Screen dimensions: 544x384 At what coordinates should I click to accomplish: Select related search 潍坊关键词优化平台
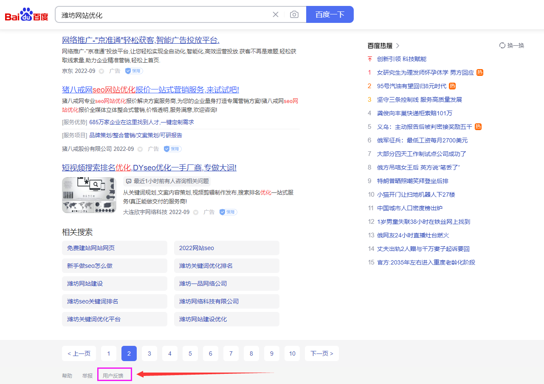click(x=115, y=319)
